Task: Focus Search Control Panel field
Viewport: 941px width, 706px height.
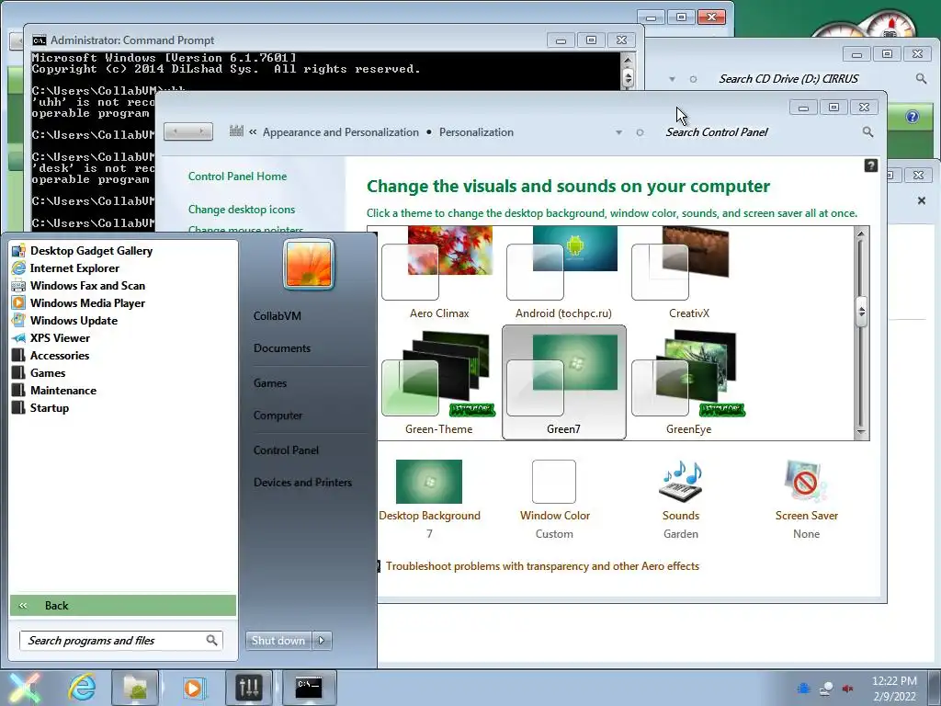Action: (x=759, y=132)
